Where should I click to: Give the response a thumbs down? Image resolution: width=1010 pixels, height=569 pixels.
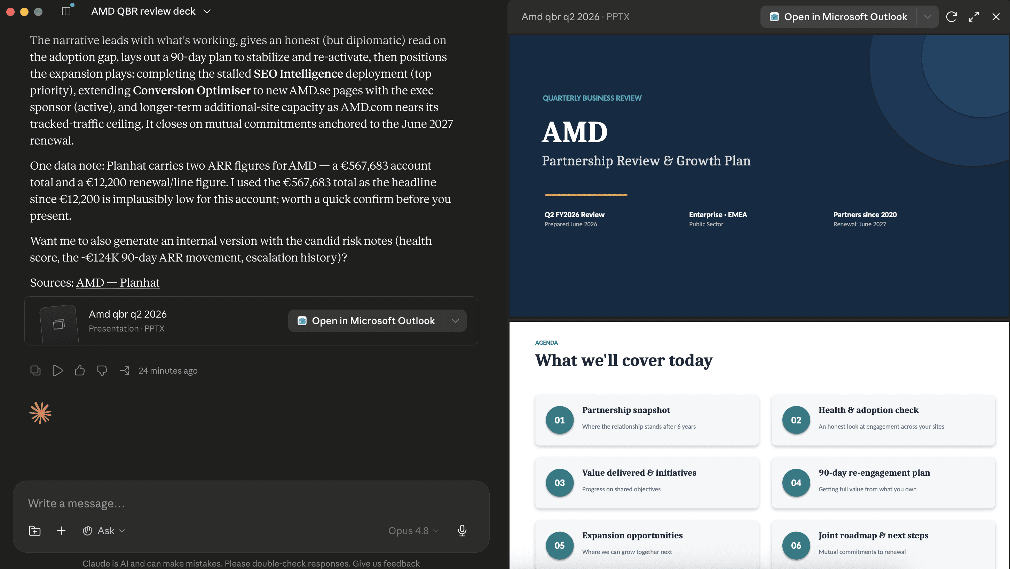click(102, 371)
